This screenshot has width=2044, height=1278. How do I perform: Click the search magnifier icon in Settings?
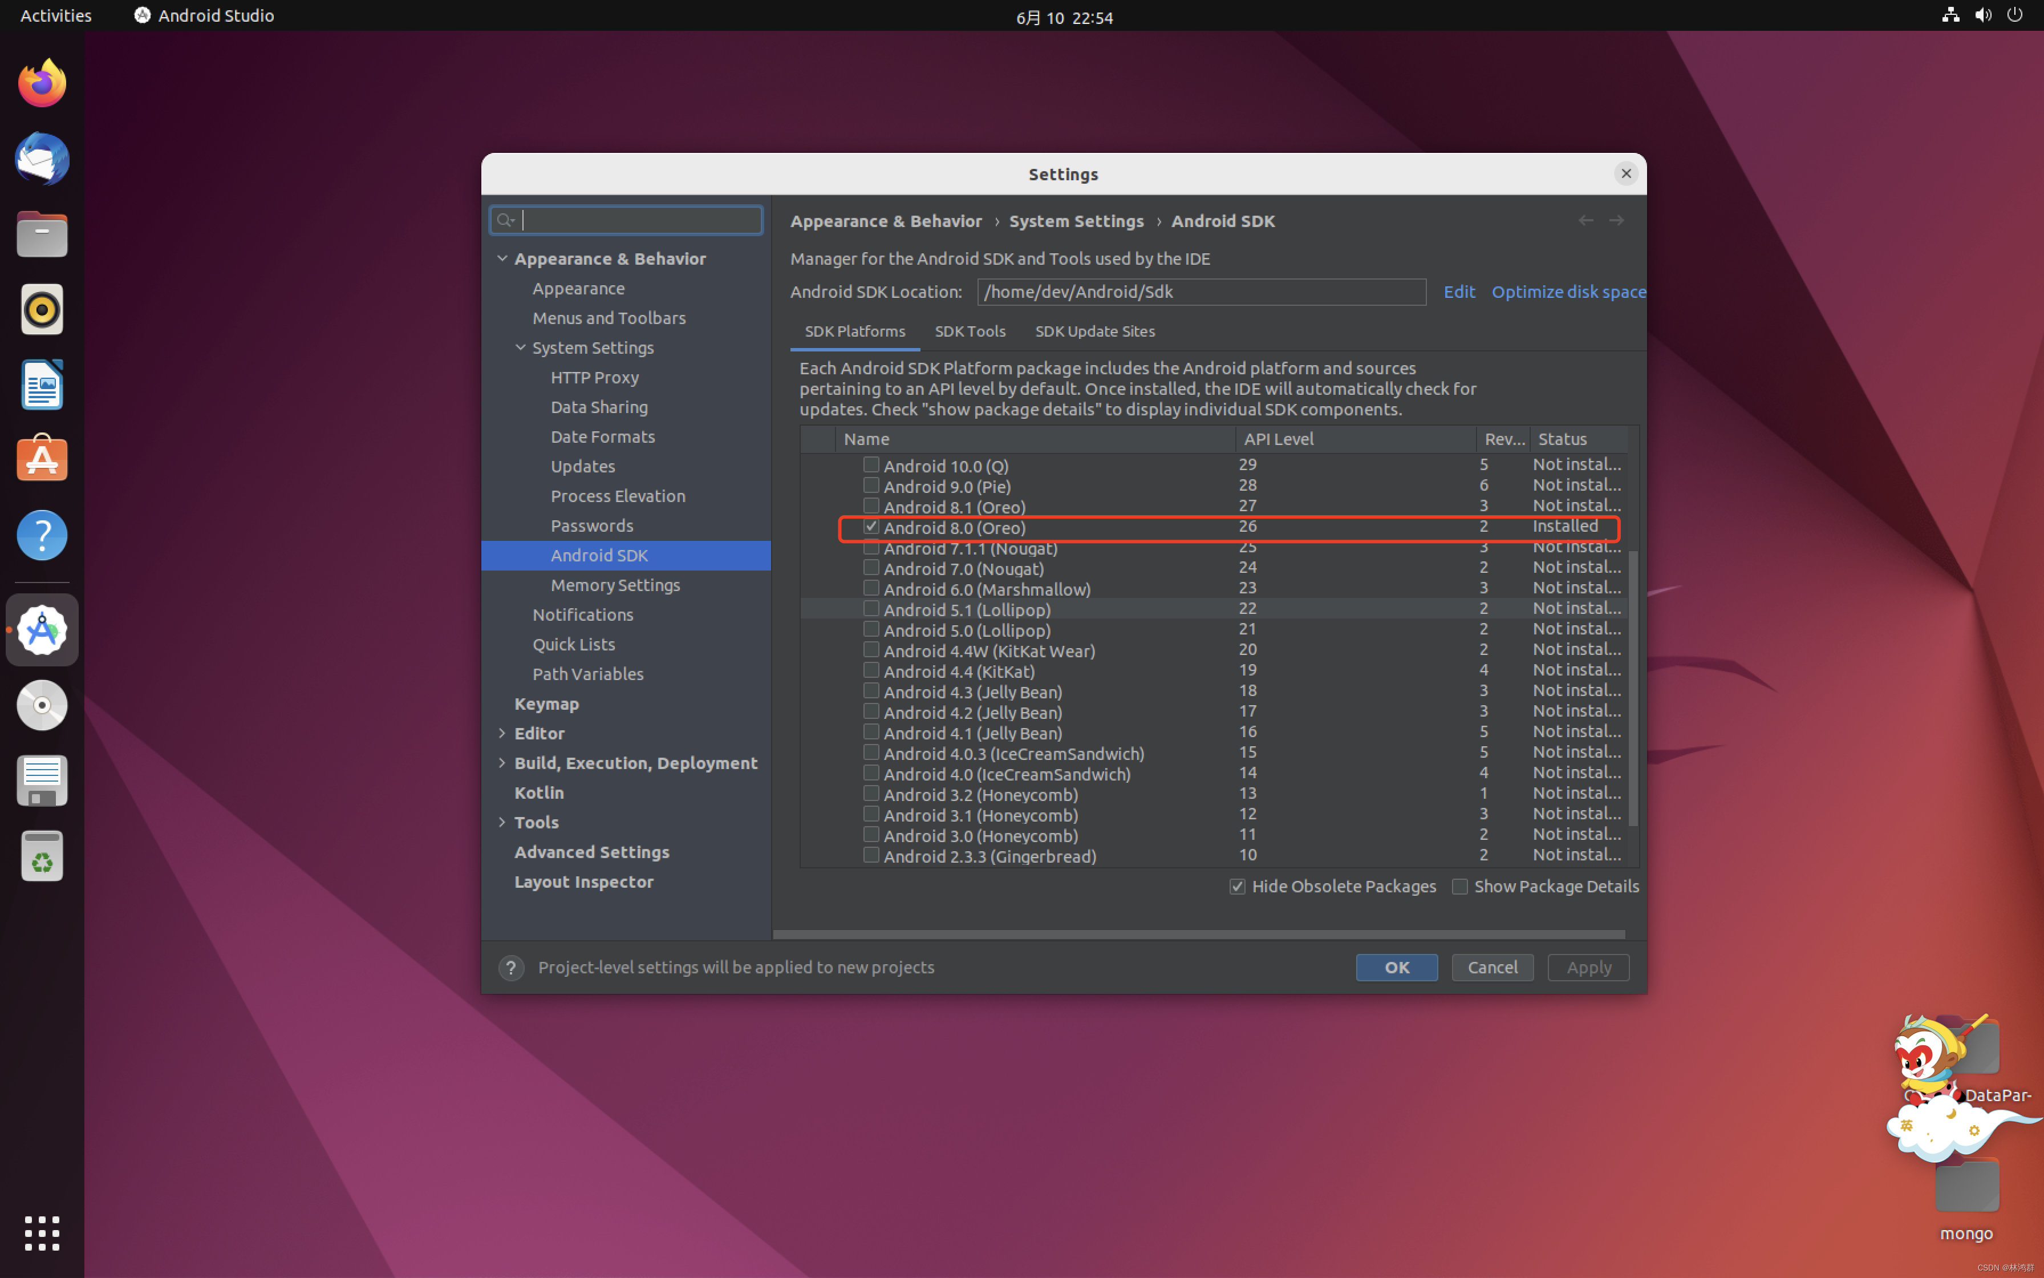[505, 221]
